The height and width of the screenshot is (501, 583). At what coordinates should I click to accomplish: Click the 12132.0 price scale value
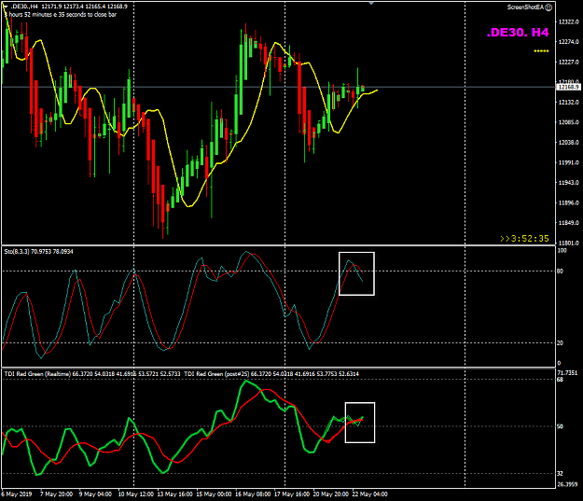(x=568, y=102)
